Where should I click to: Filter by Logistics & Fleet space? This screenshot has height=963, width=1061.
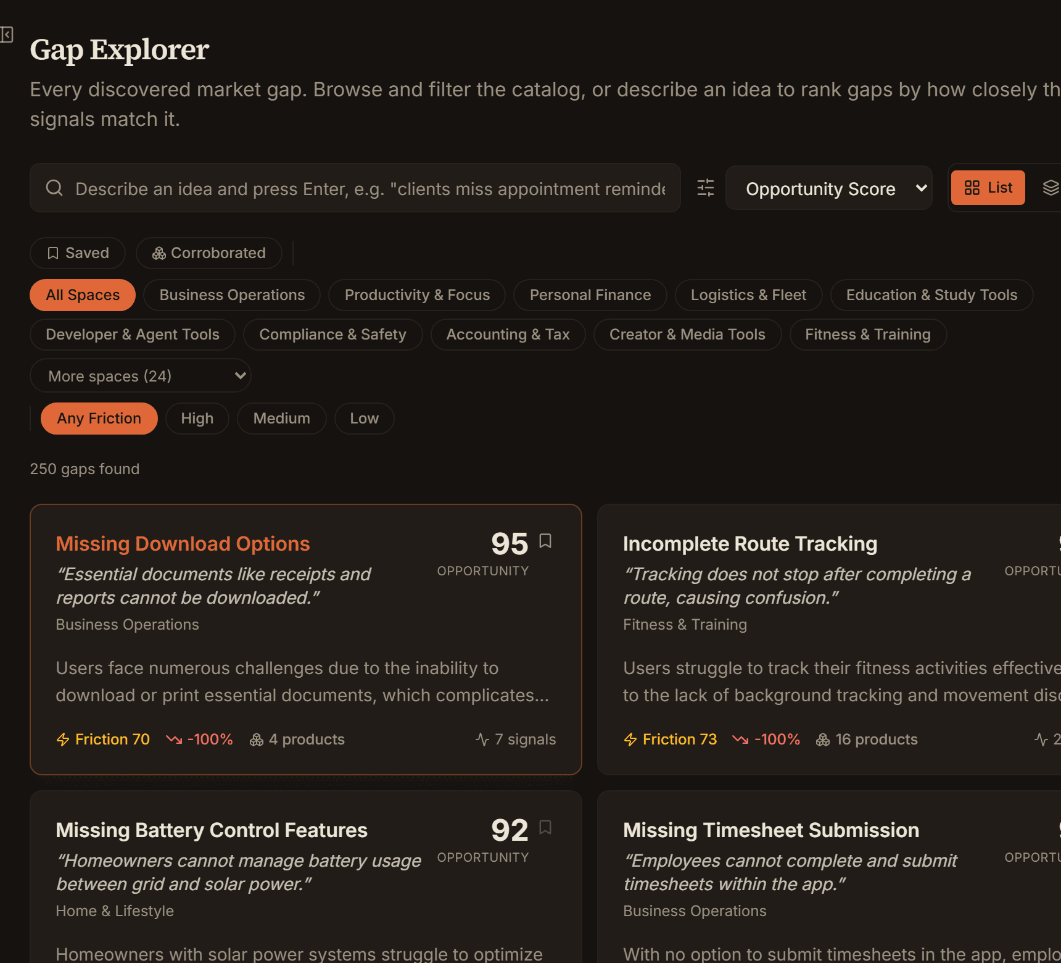(x=749, y=295)
